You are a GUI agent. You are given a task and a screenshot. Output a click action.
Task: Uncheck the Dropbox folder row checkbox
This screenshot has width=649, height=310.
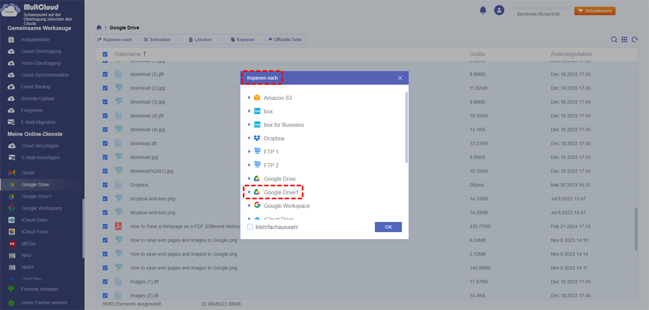point(105,185)
